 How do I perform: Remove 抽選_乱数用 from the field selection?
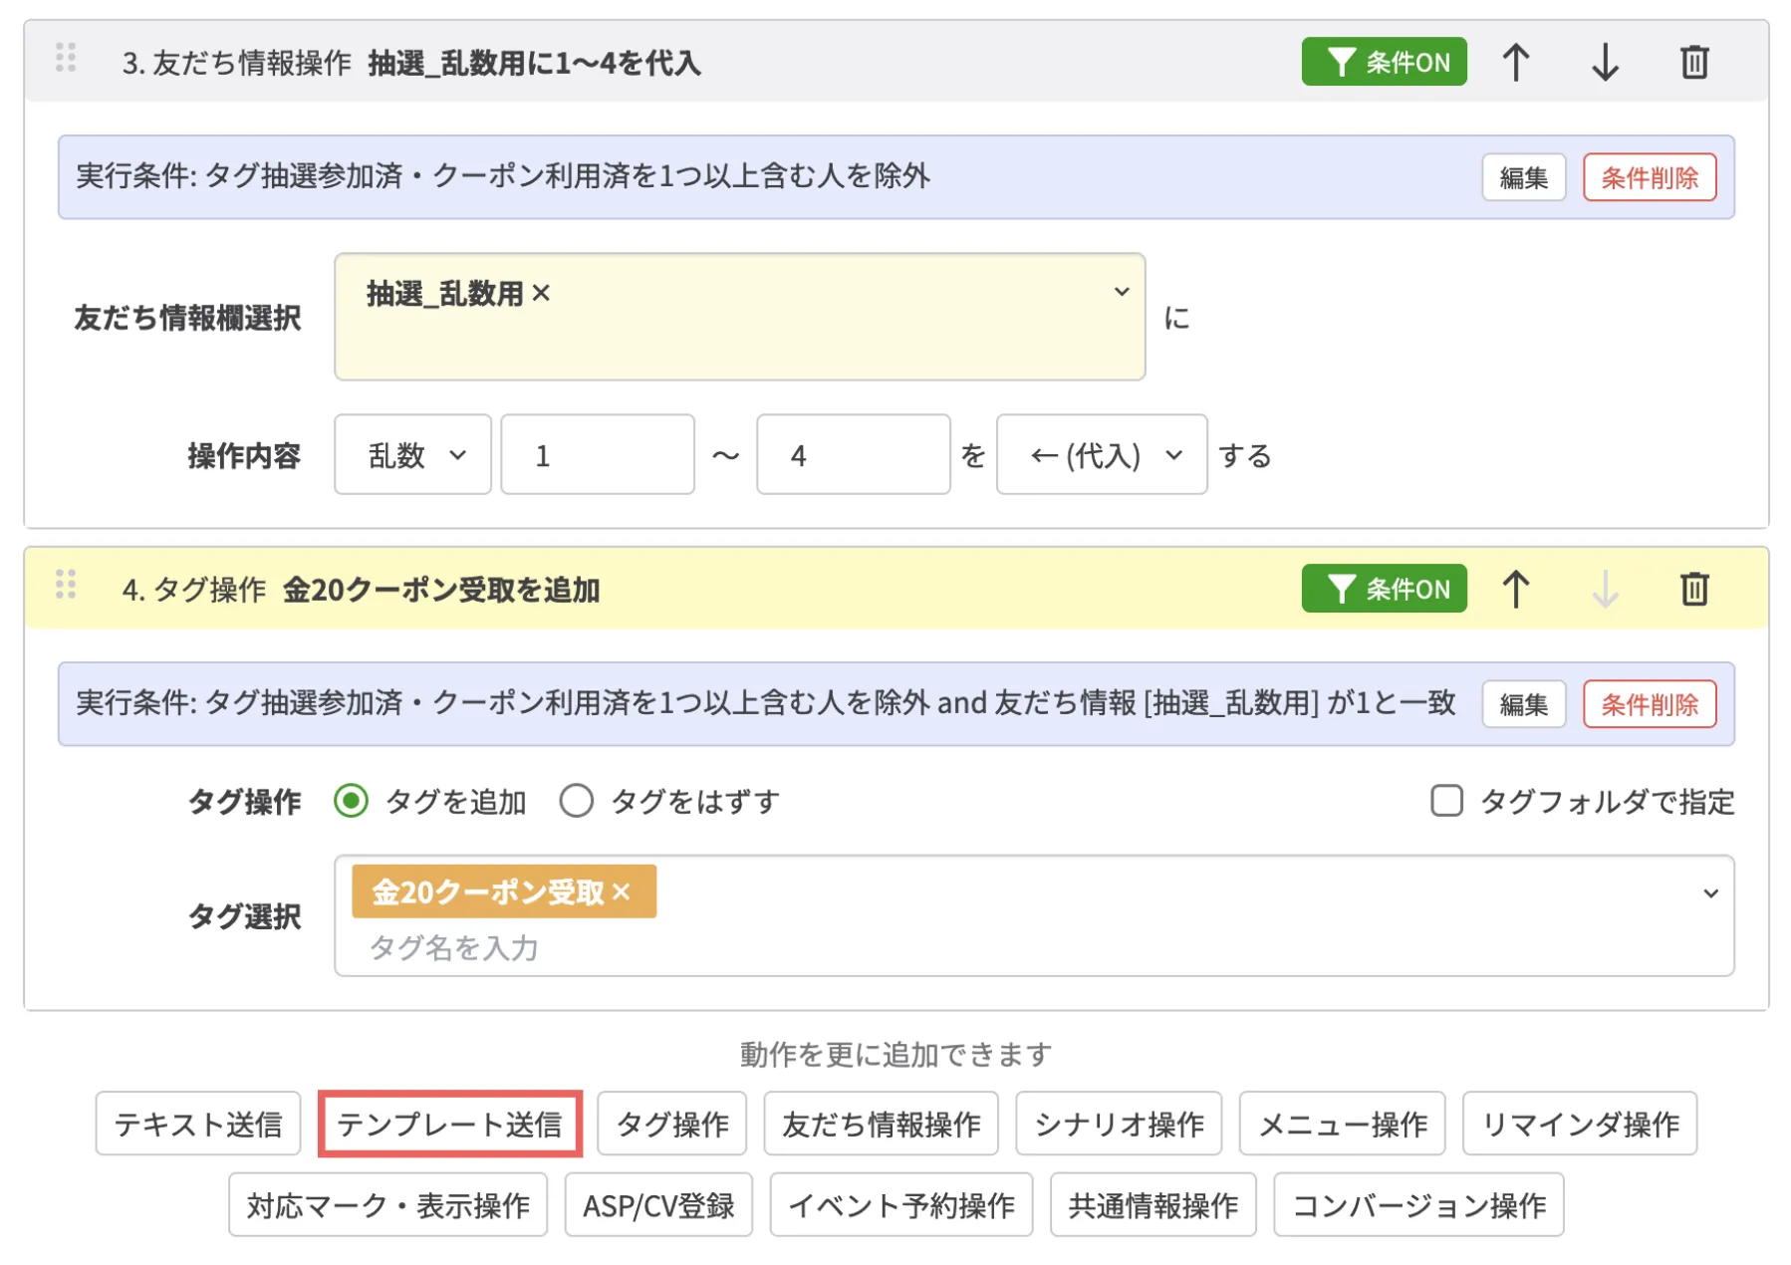tap(541, 293)
